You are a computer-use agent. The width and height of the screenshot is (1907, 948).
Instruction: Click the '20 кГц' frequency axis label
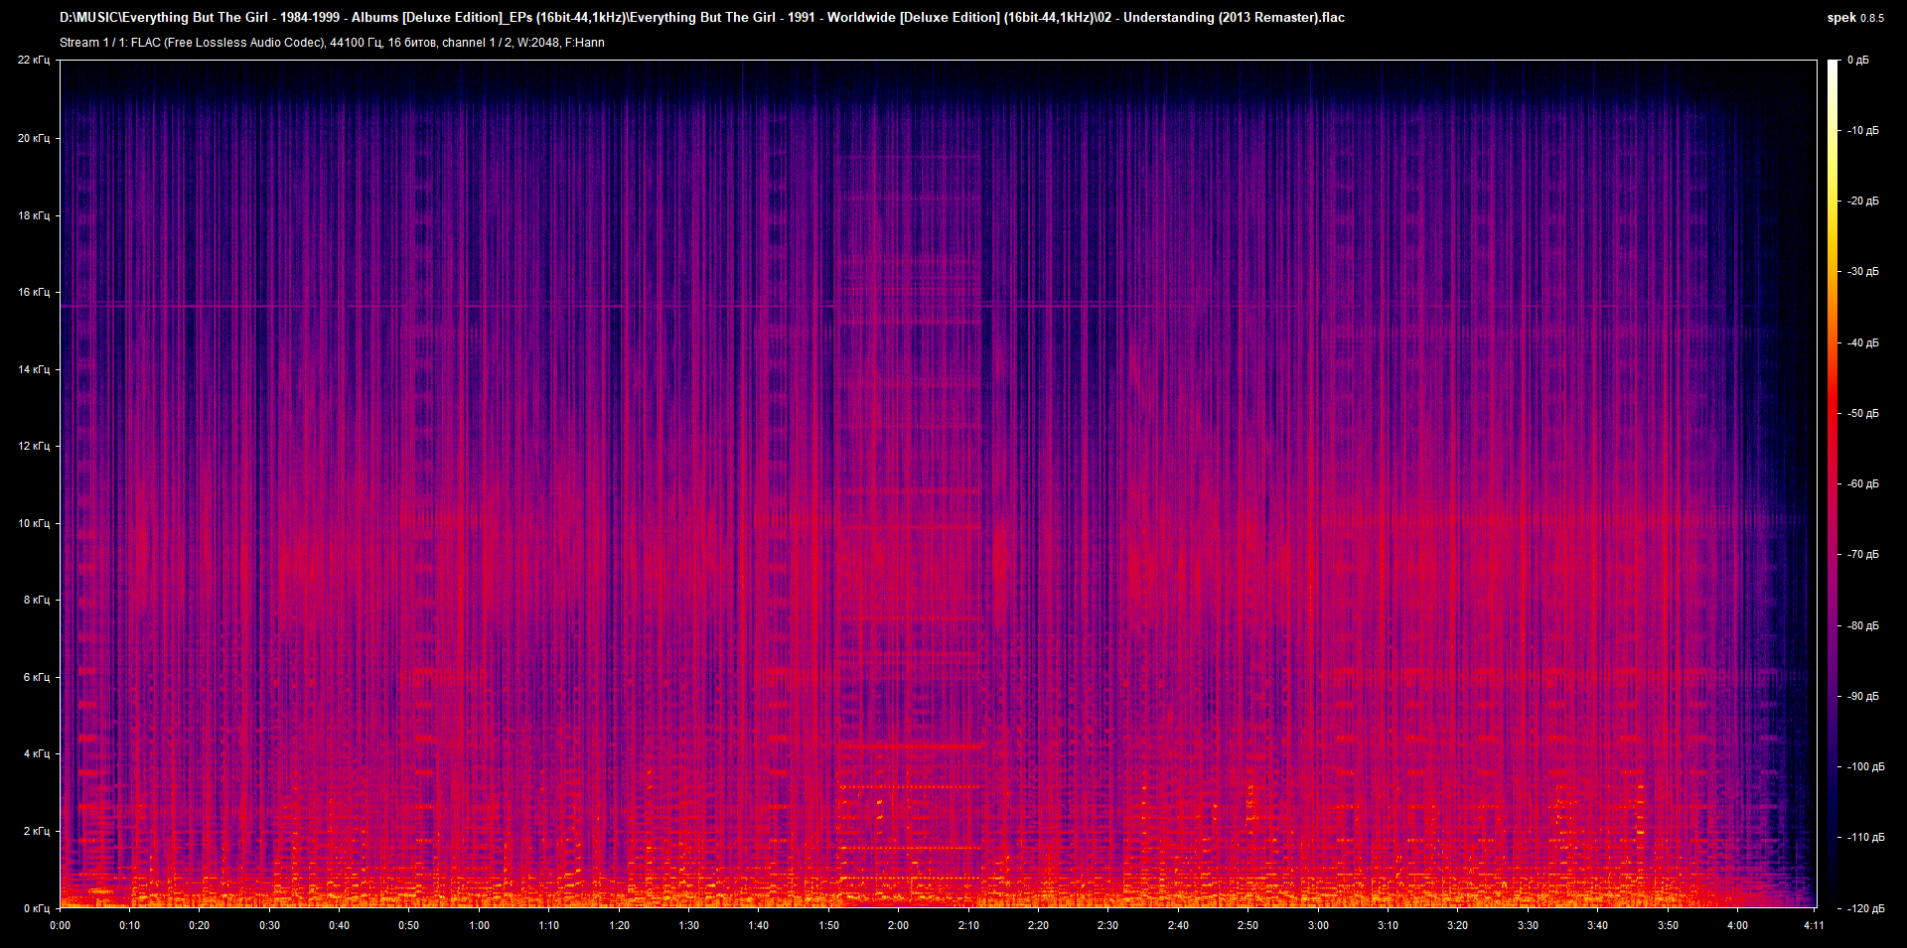click(34, 138)
